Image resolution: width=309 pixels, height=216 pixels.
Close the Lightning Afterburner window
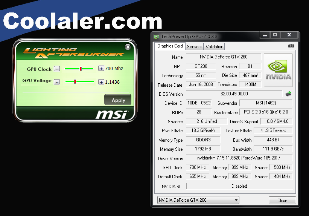point(128,47)
